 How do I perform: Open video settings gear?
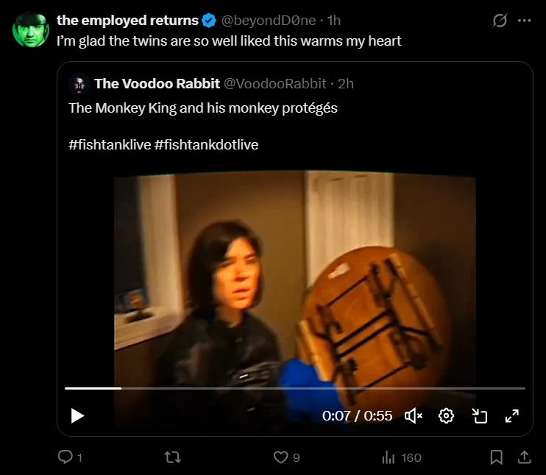(446, 416)
